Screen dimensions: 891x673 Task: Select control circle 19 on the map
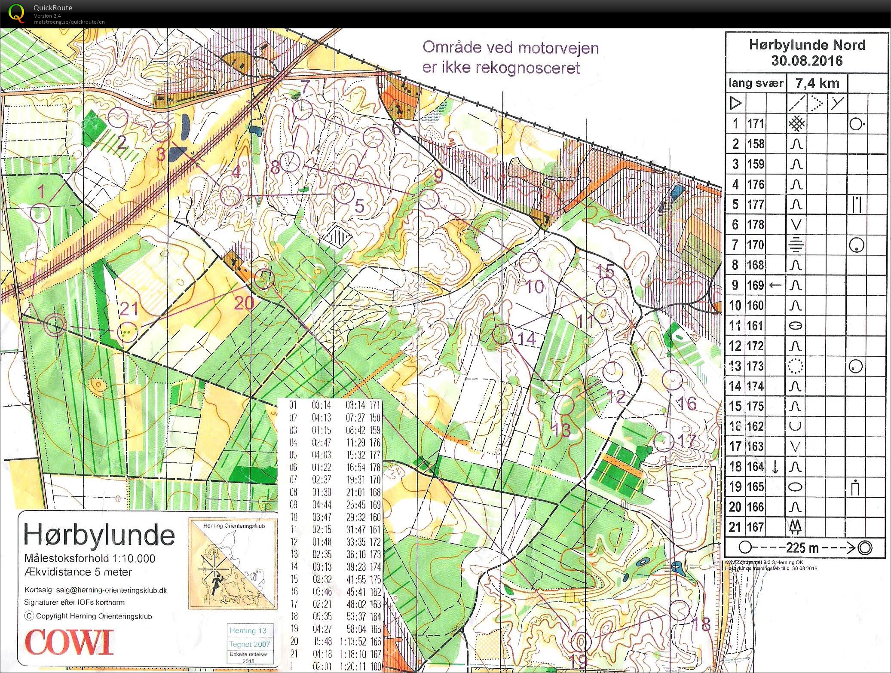click(x=582, y=642)
